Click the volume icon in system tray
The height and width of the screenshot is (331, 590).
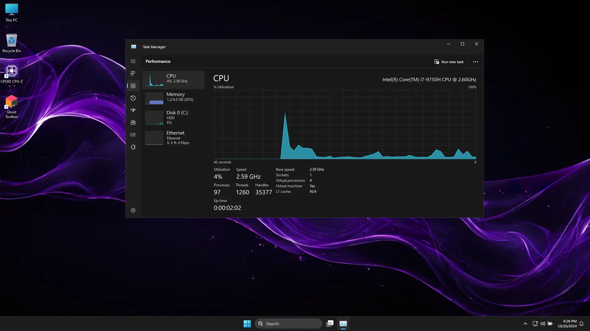tap(542, 324)
